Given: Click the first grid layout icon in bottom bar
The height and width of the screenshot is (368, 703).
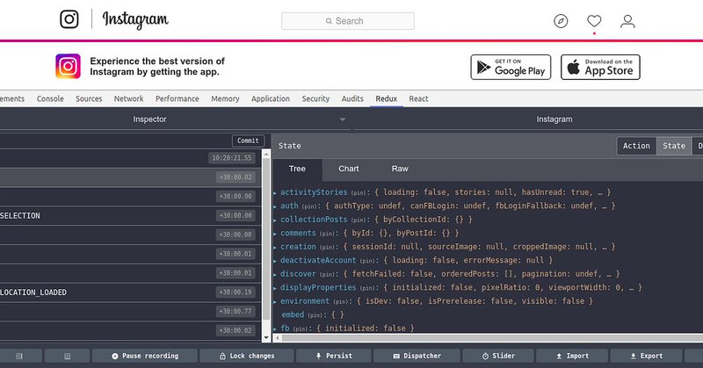Looking at the screenshot, I should tap(18, 357).
